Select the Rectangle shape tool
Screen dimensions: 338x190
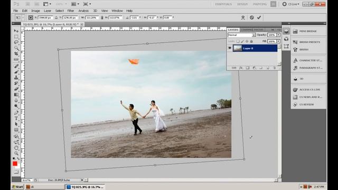16,130
